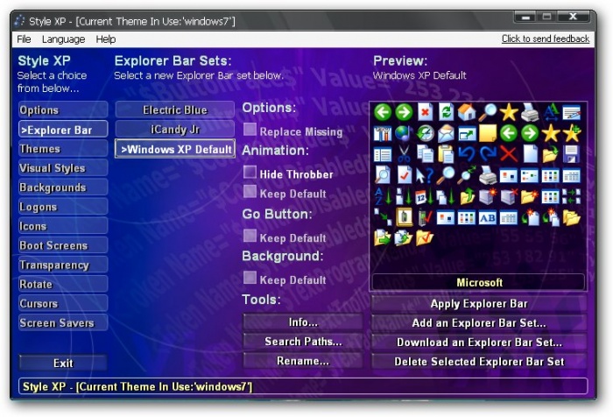Click Download an Explorer Bar Set
613x417 pixels.
coord(479,343)
